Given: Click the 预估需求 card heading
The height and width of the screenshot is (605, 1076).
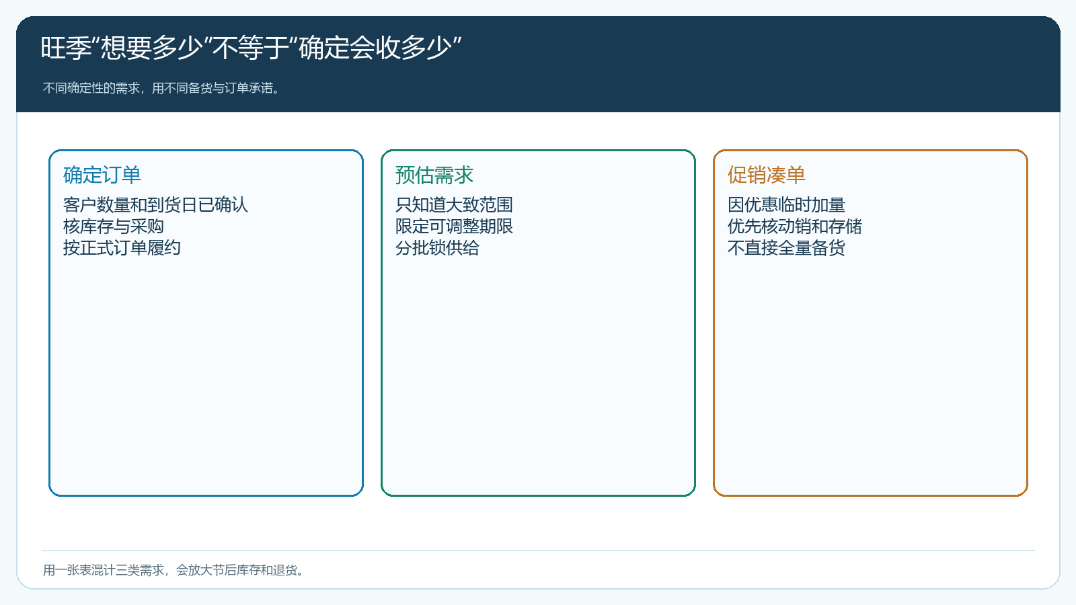Looking at the screenshot, I should coord(434,175).
